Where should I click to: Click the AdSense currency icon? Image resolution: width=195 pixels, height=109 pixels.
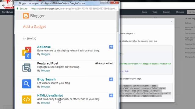pyautogui.click(x=27, y=53)
